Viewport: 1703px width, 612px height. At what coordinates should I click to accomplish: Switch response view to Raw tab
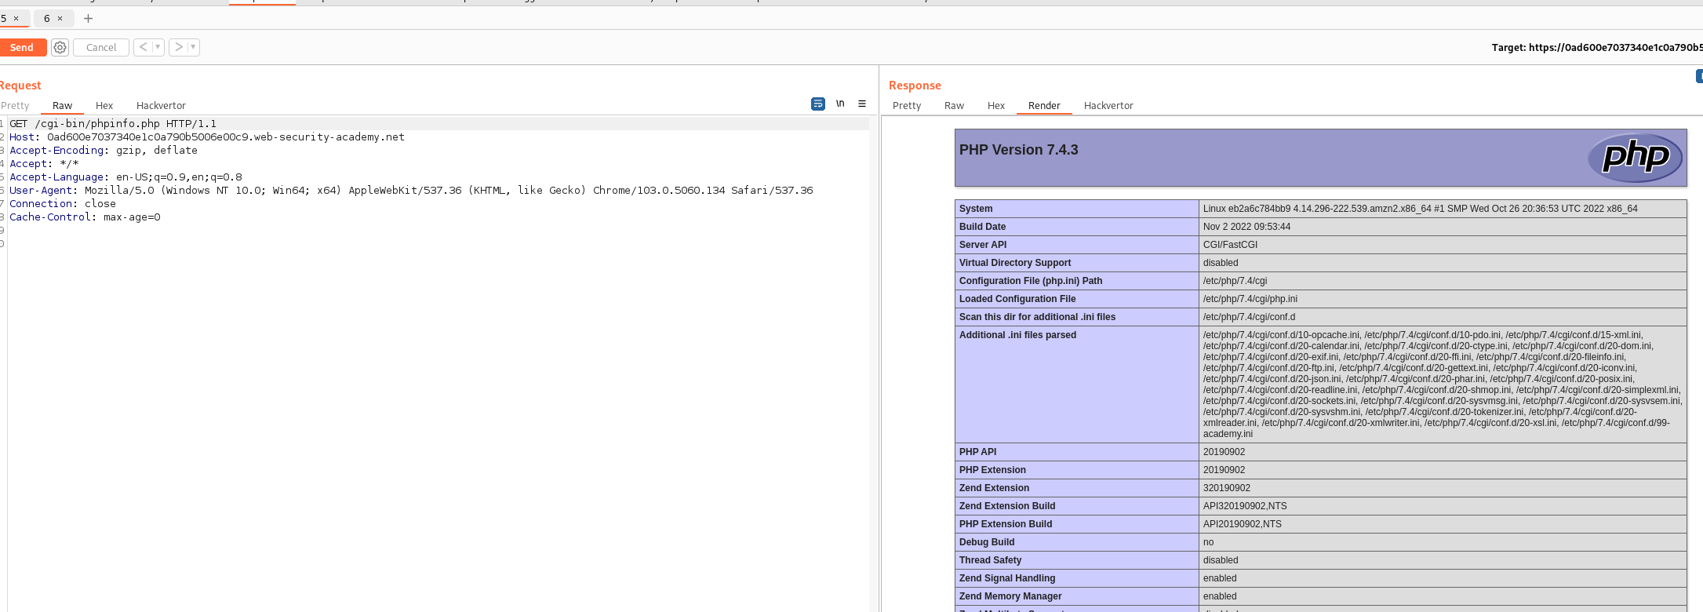(x=954, y=106)
